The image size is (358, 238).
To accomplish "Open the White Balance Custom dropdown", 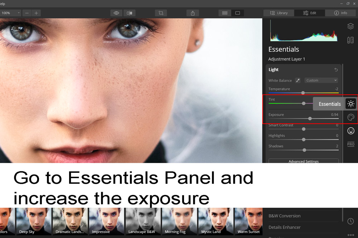I will coord(321,80).
